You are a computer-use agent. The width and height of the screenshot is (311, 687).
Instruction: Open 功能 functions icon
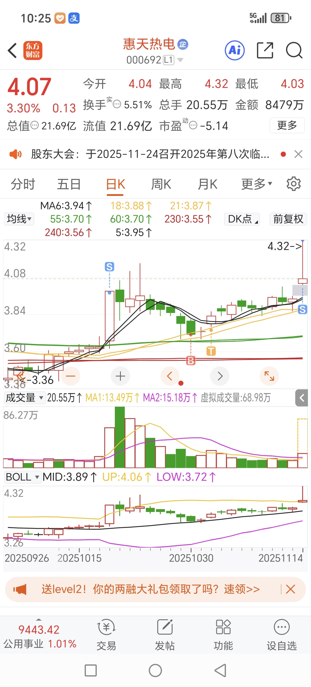pos(223,635)
